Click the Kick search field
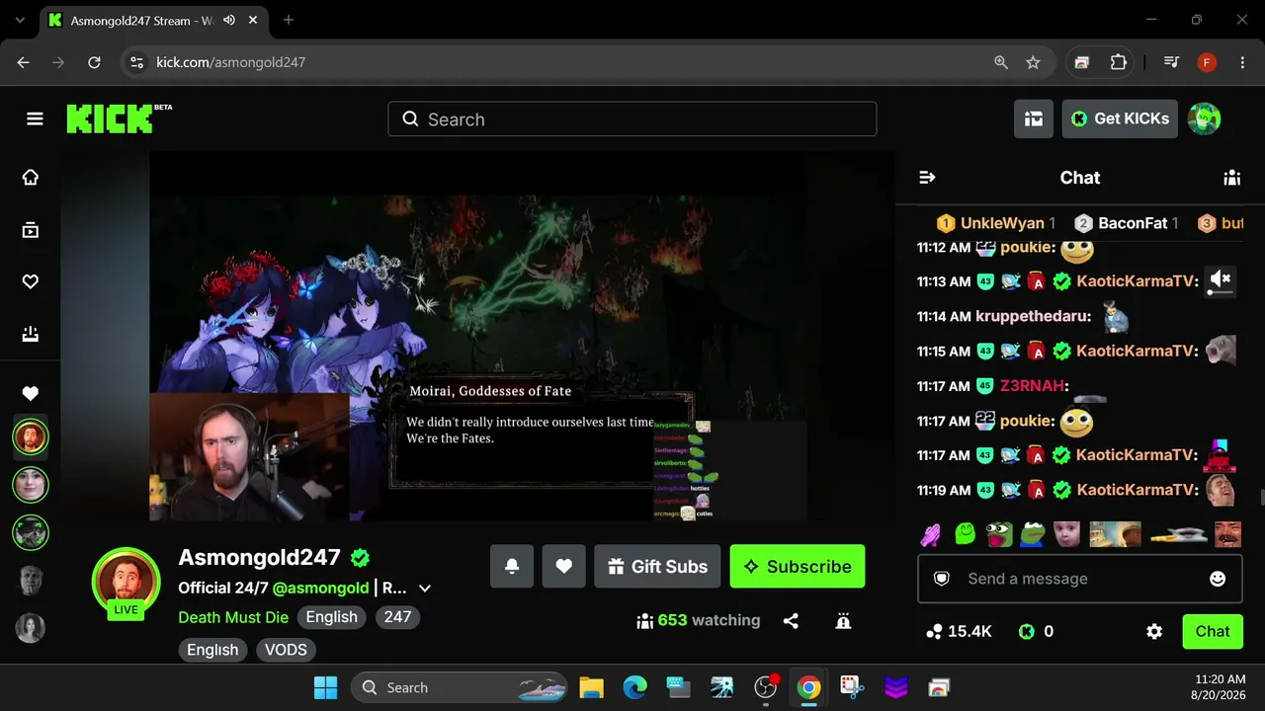This screenshot has width=1265, height=711. point(632,119)
